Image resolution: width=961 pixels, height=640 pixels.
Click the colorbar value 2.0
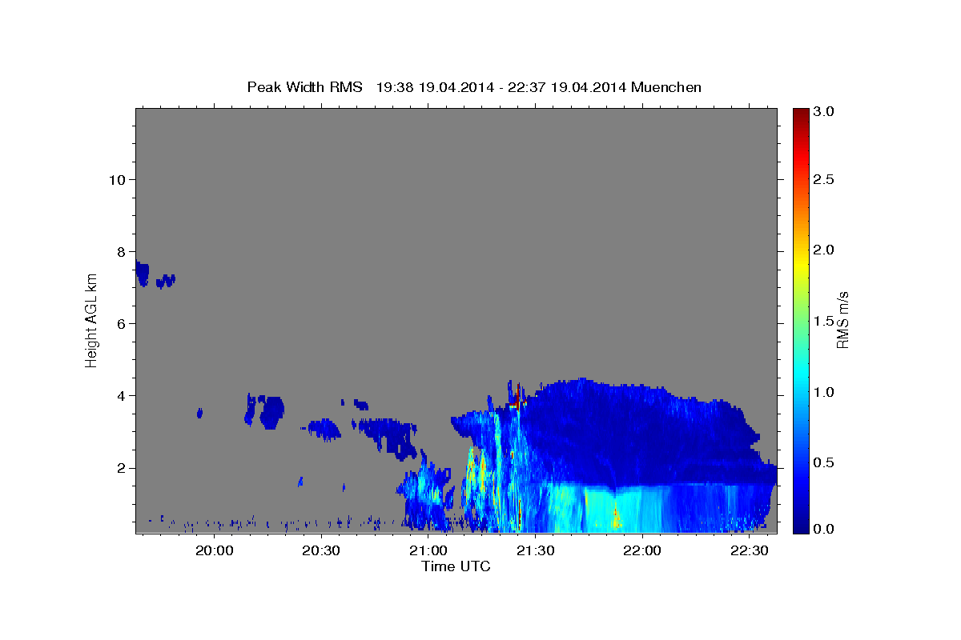click(x=824, y=250)
